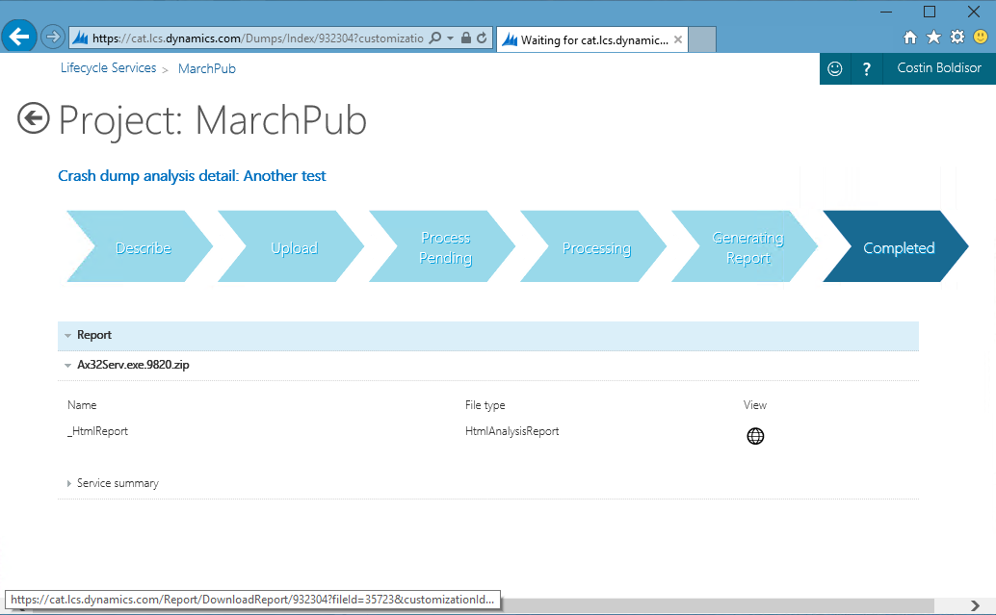996x615 pixels.
Task: Click the smiley feedback icon in header
Action: (835, 69)
